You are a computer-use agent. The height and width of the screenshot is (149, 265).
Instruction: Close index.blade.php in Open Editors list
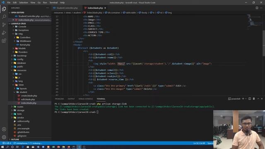(x=13, y=20)
